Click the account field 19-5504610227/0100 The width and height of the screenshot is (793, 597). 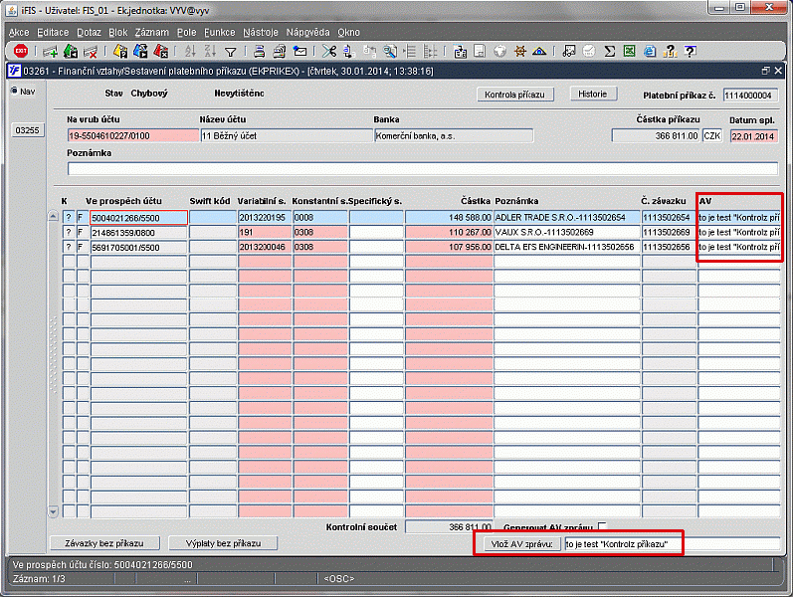coord(133,135)
